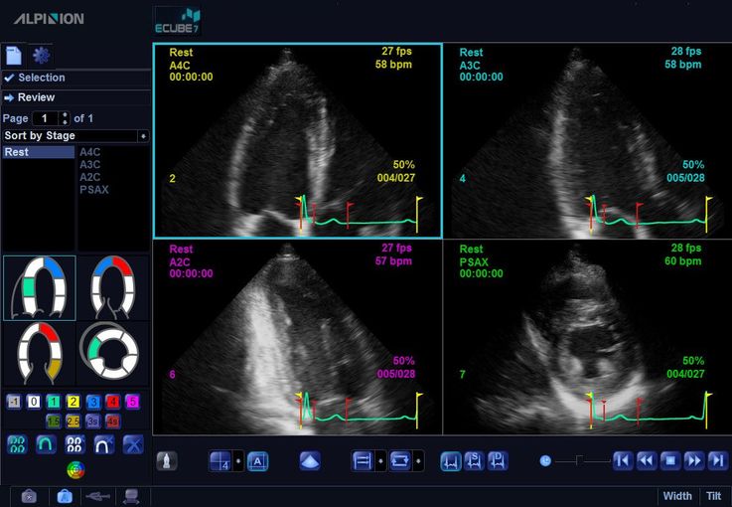
Task: Click the probe icon in bottom toolbar
Action: tap(167, 461)
